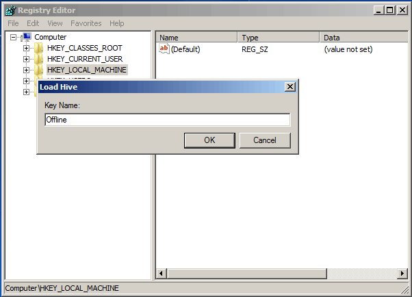Expand the HKEY_CLASSES_ROOT node

[26, 48]
